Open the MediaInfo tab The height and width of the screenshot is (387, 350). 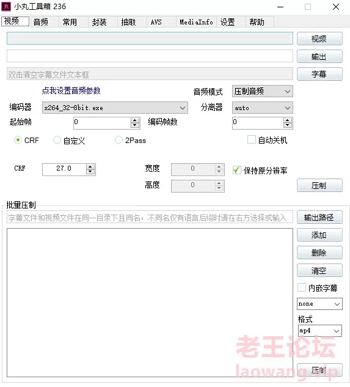pos(196,22)
